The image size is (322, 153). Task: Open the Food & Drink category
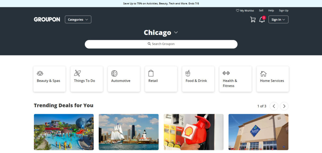pos(198,79)
